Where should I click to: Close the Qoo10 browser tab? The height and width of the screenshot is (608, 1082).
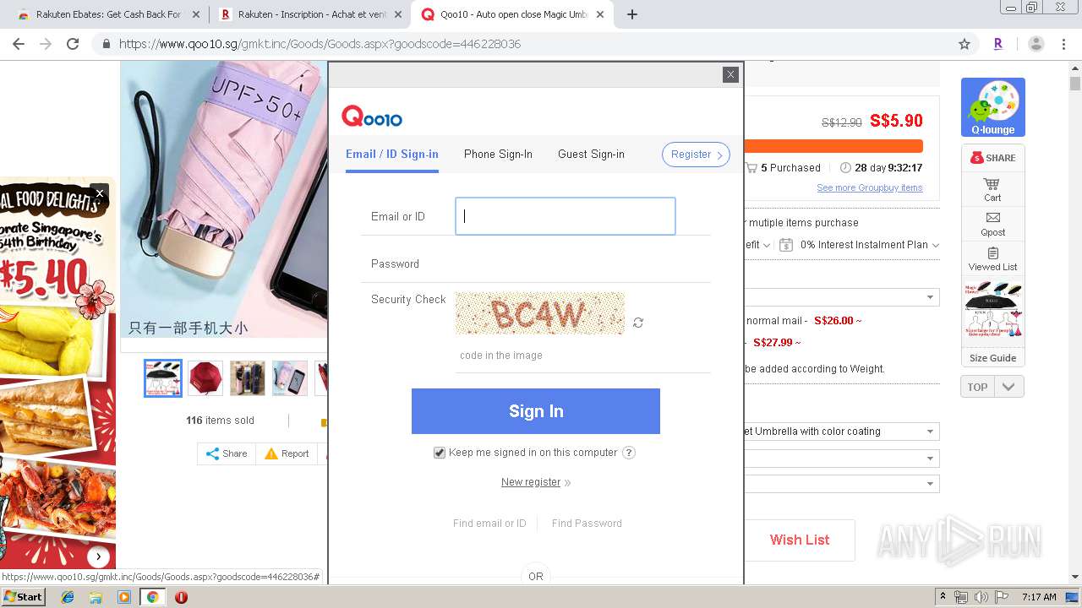coord(600,14)
